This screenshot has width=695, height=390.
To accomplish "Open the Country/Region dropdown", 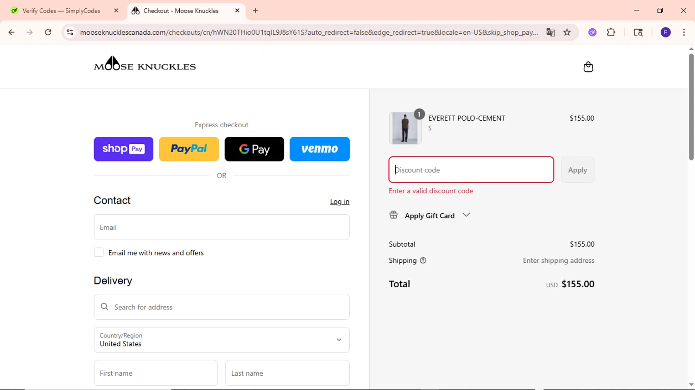I will pos(221,340).
